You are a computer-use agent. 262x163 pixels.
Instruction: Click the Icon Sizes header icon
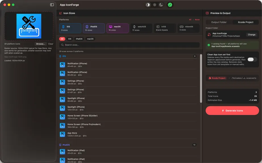coord(61,13)
